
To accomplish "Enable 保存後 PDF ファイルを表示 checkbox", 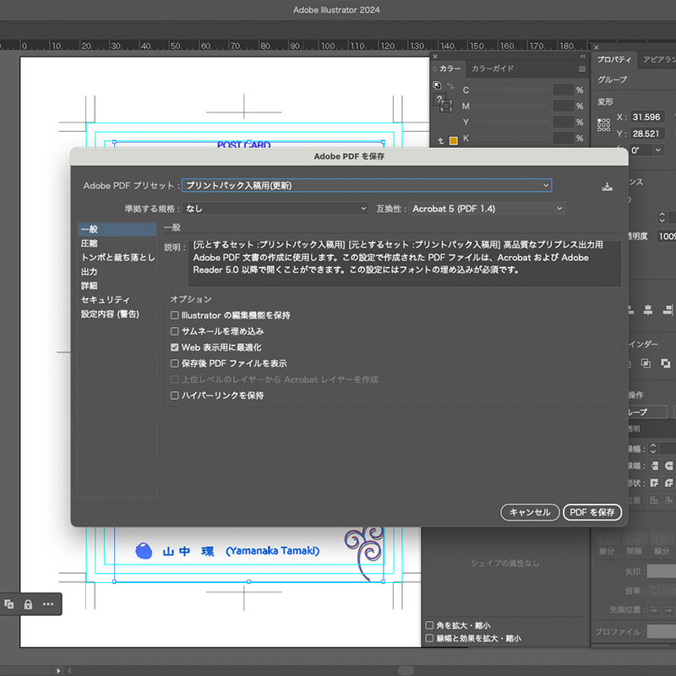I will click(x=175, y=363).
